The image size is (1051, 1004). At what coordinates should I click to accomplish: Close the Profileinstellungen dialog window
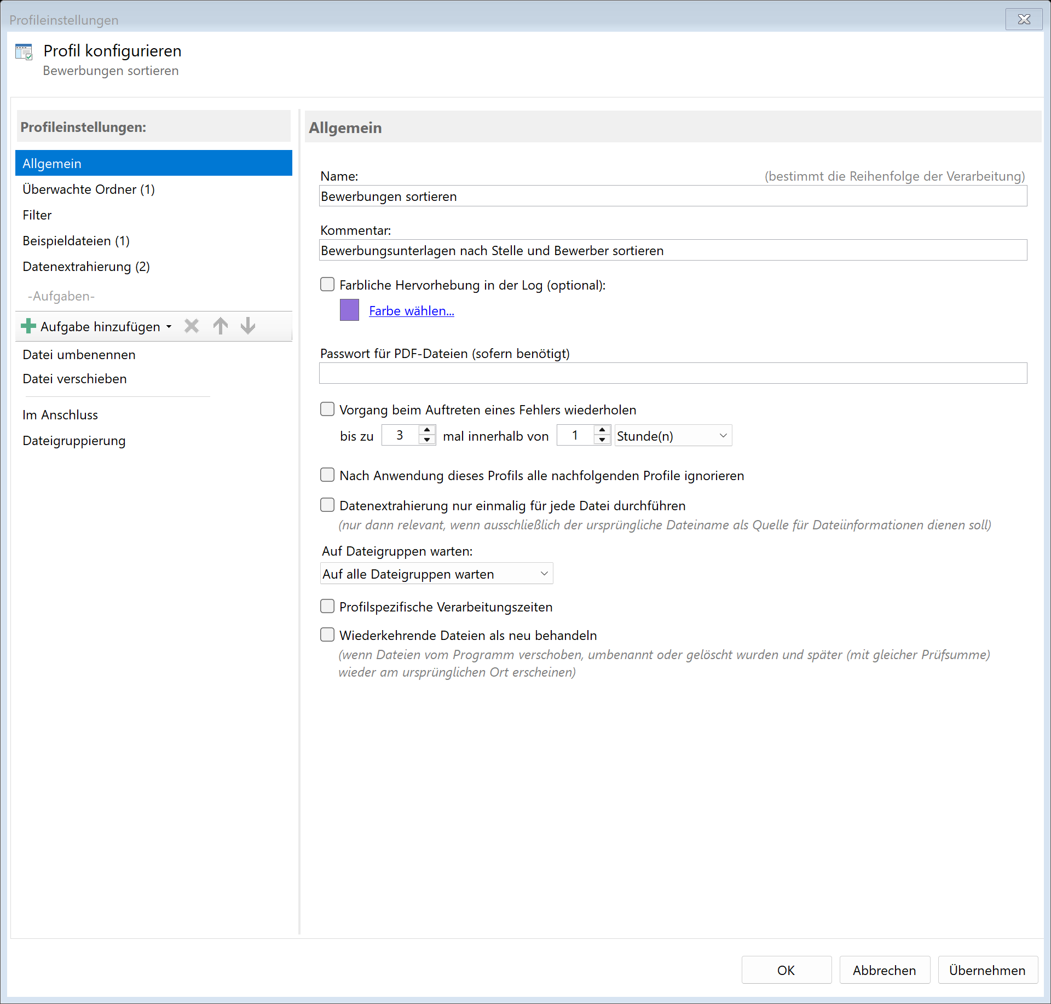1024,20
